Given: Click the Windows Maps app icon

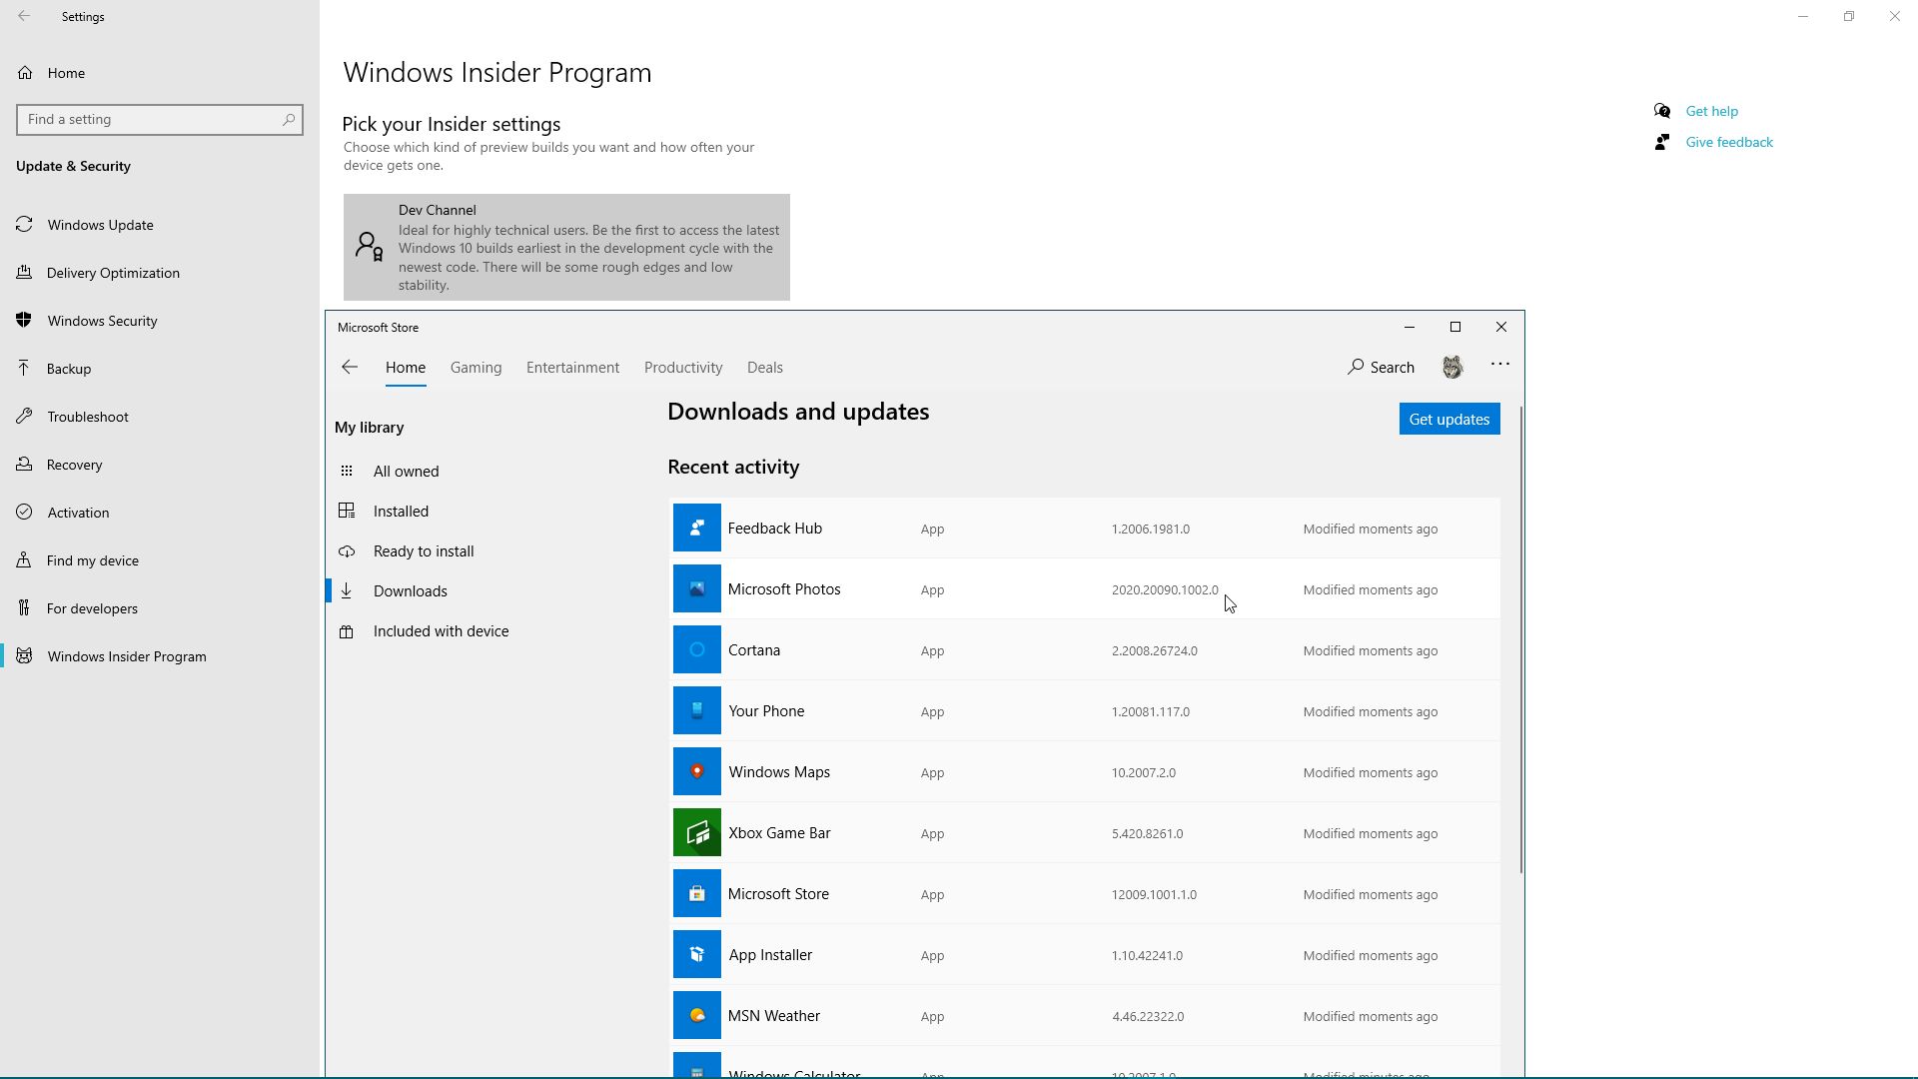Looking at the screenshot, I should click(x=696, y=772).
